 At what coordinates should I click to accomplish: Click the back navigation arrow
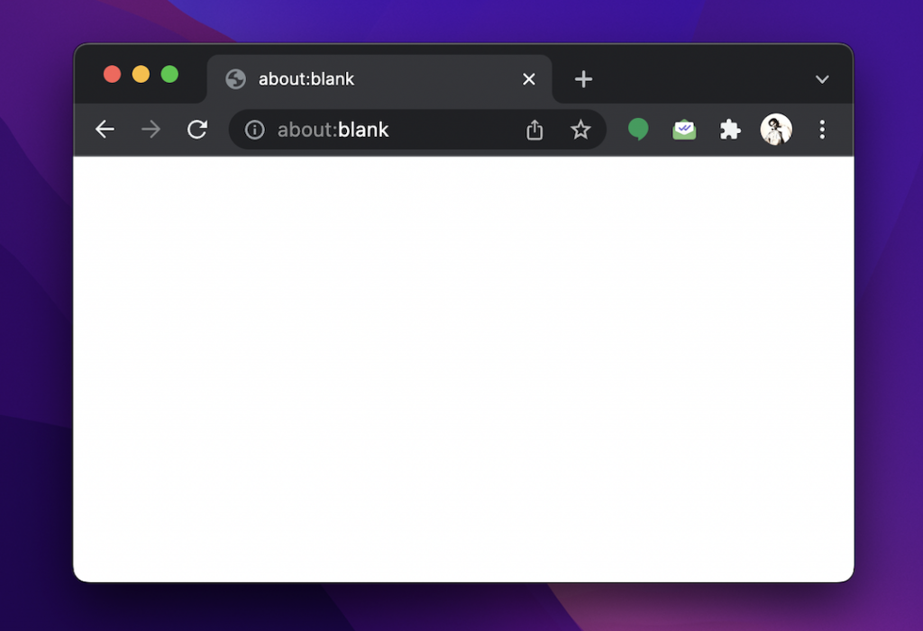[x=105, y=130]
